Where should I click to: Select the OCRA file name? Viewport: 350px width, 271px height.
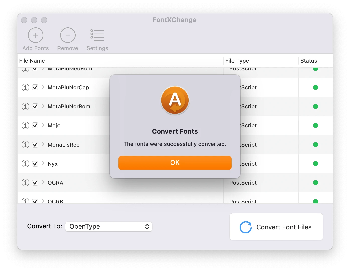[x=55, y=183]
